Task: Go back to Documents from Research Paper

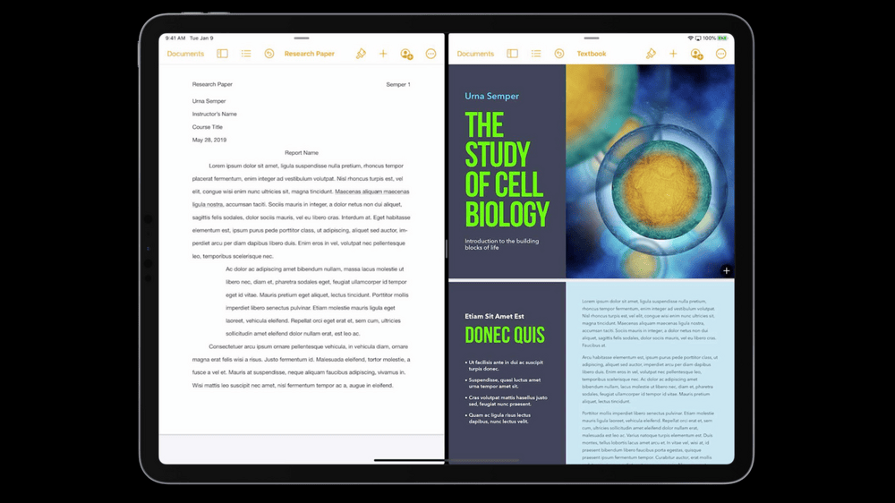Action: click(x=185, y=54)
